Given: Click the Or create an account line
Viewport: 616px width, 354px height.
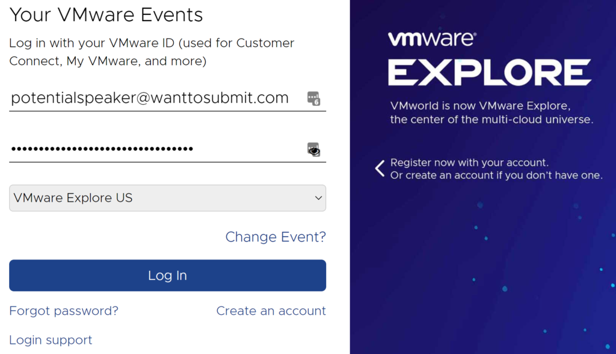Looking at the screenshot, I should pos(496,175).
